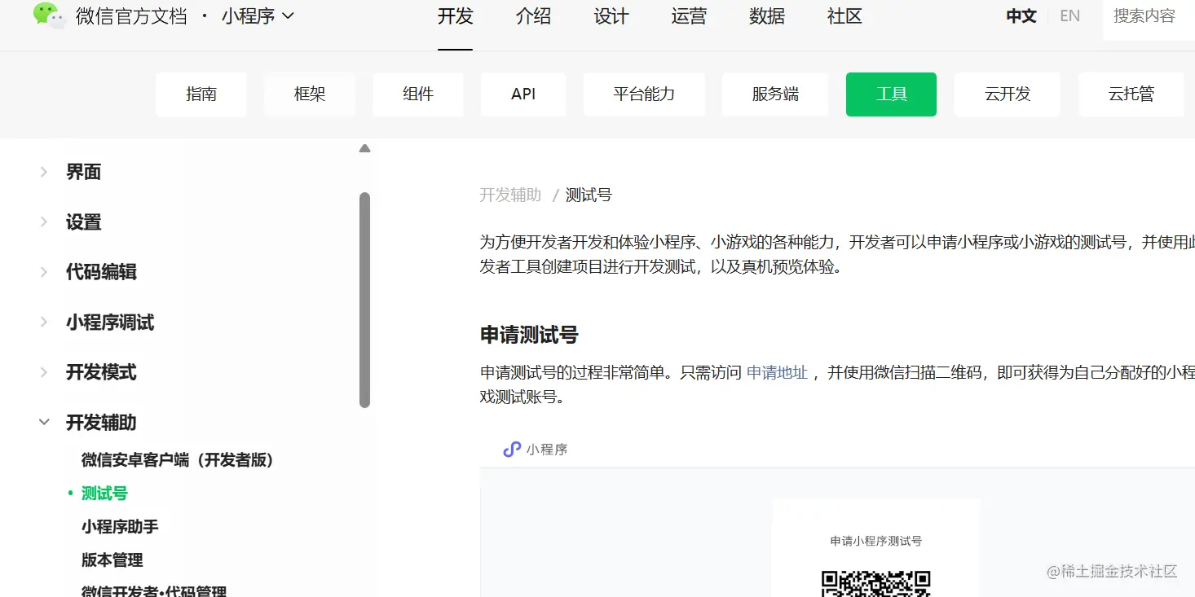Screen dimensions: 1195x597
Task: Select the green 工具 category button
Action: [891, 94]
